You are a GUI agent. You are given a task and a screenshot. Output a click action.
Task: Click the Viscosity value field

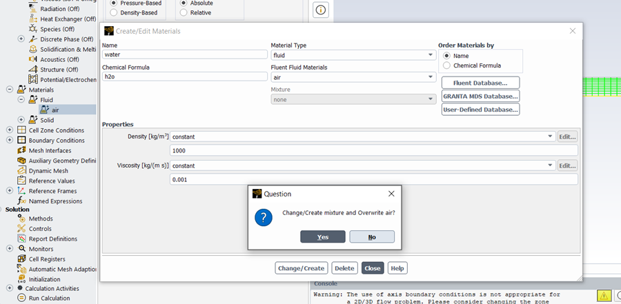point(373,179)
